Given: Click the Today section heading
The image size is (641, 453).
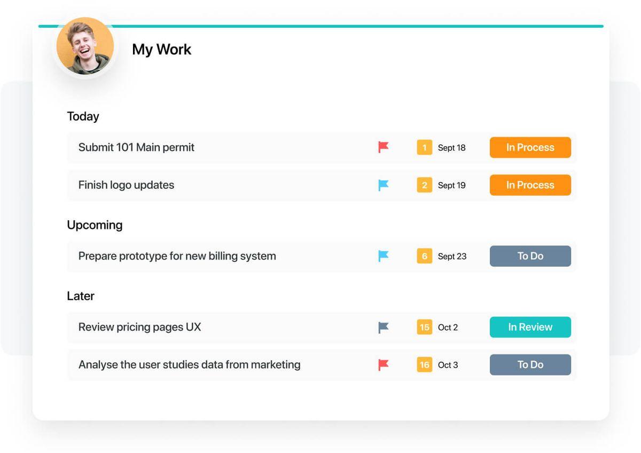Looking at the screenshot, I should (83, 116).
